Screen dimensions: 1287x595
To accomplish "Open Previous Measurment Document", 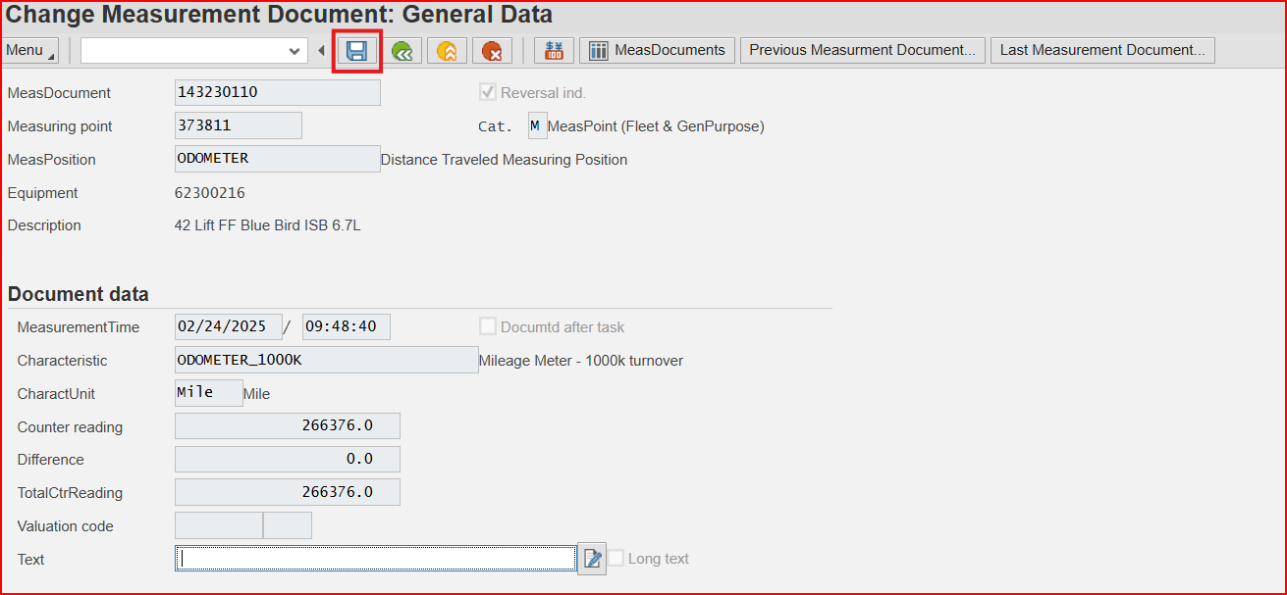I will coord(863,50).
